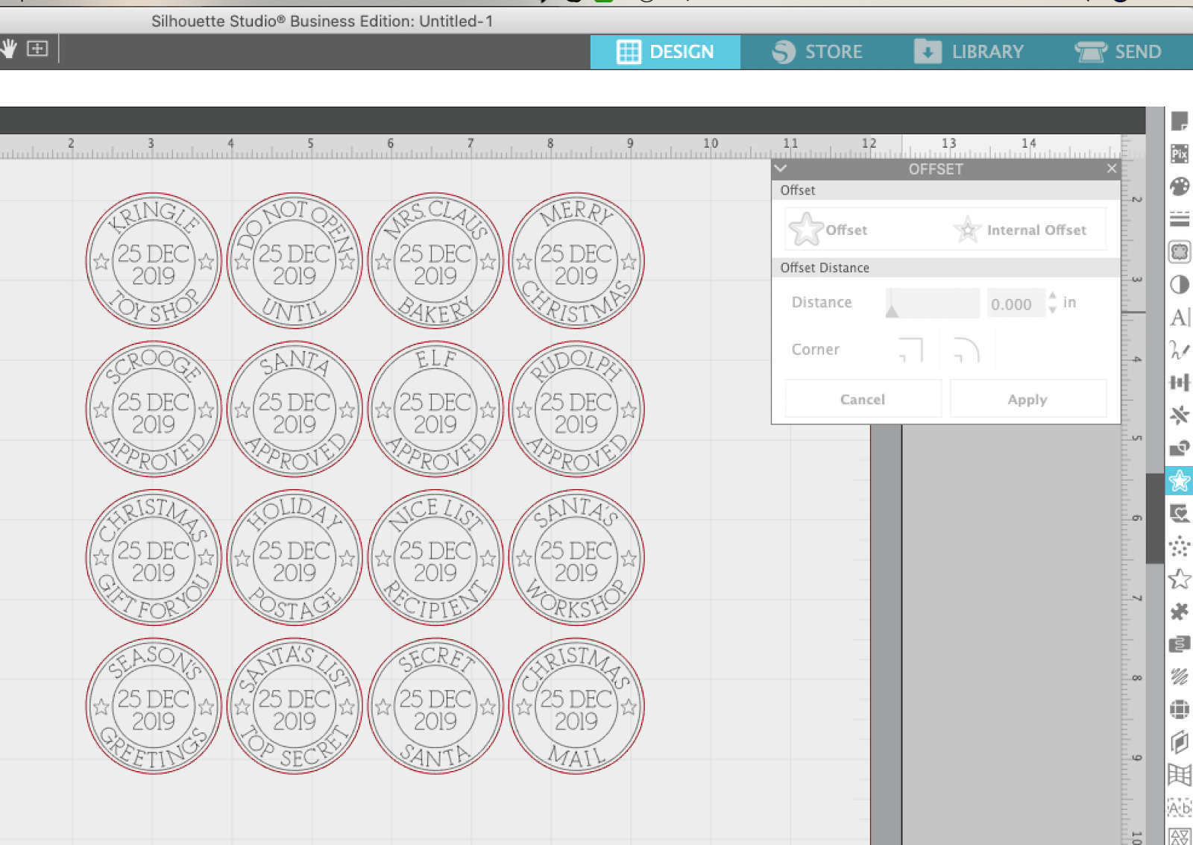Select the SANTA APPROVED stamp
Image resolution: width=1193 pixels, height=845 pixels.
295,409
